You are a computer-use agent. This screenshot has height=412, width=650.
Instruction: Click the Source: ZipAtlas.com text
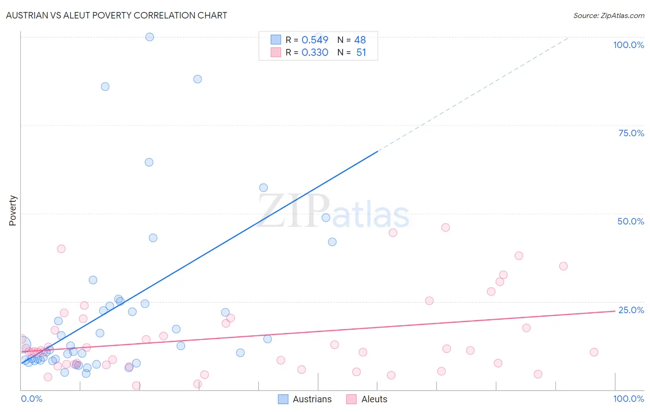pyautogui.click(x=609, y=15)
